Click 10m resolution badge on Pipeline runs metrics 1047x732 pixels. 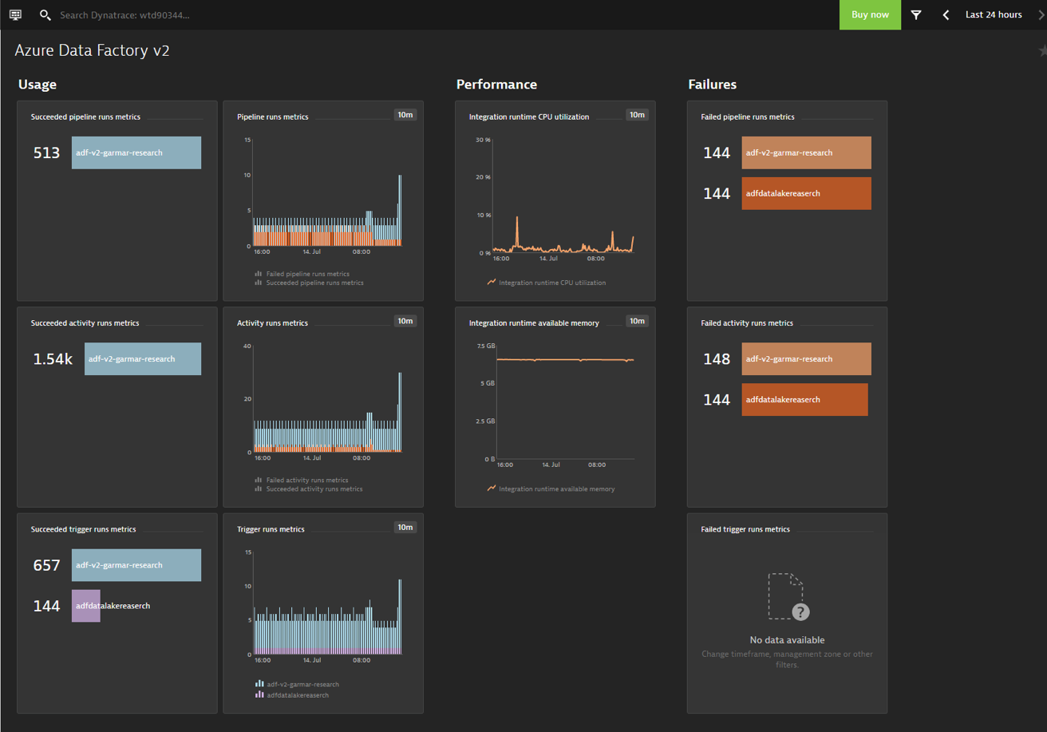point(405,115)
